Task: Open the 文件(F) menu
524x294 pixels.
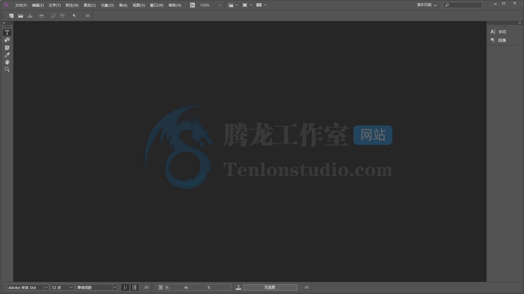Action: pos(21,5)
